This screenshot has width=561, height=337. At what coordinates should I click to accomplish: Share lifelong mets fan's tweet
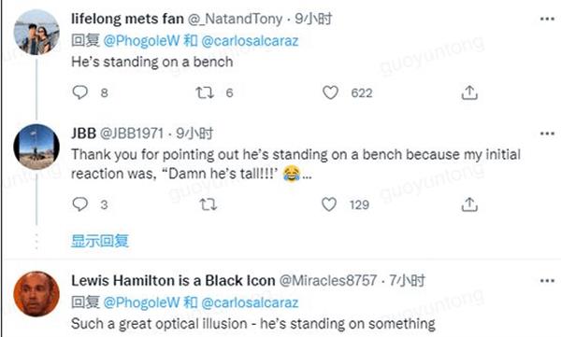click(x=469, y=92)
